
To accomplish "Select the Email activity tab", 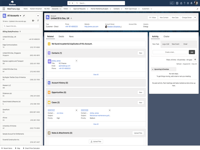I will pos(185,44).
